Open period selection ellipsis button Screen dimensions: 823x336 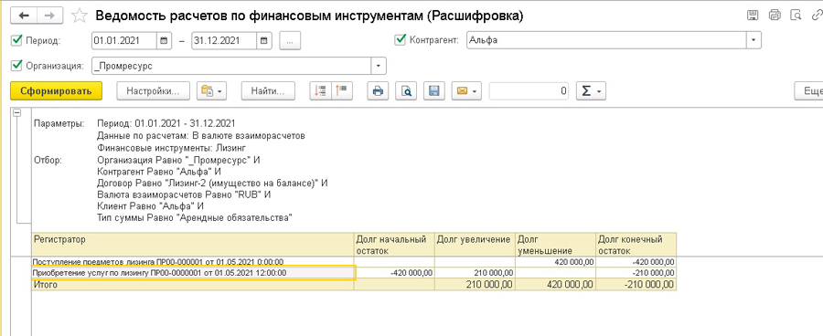290,41
